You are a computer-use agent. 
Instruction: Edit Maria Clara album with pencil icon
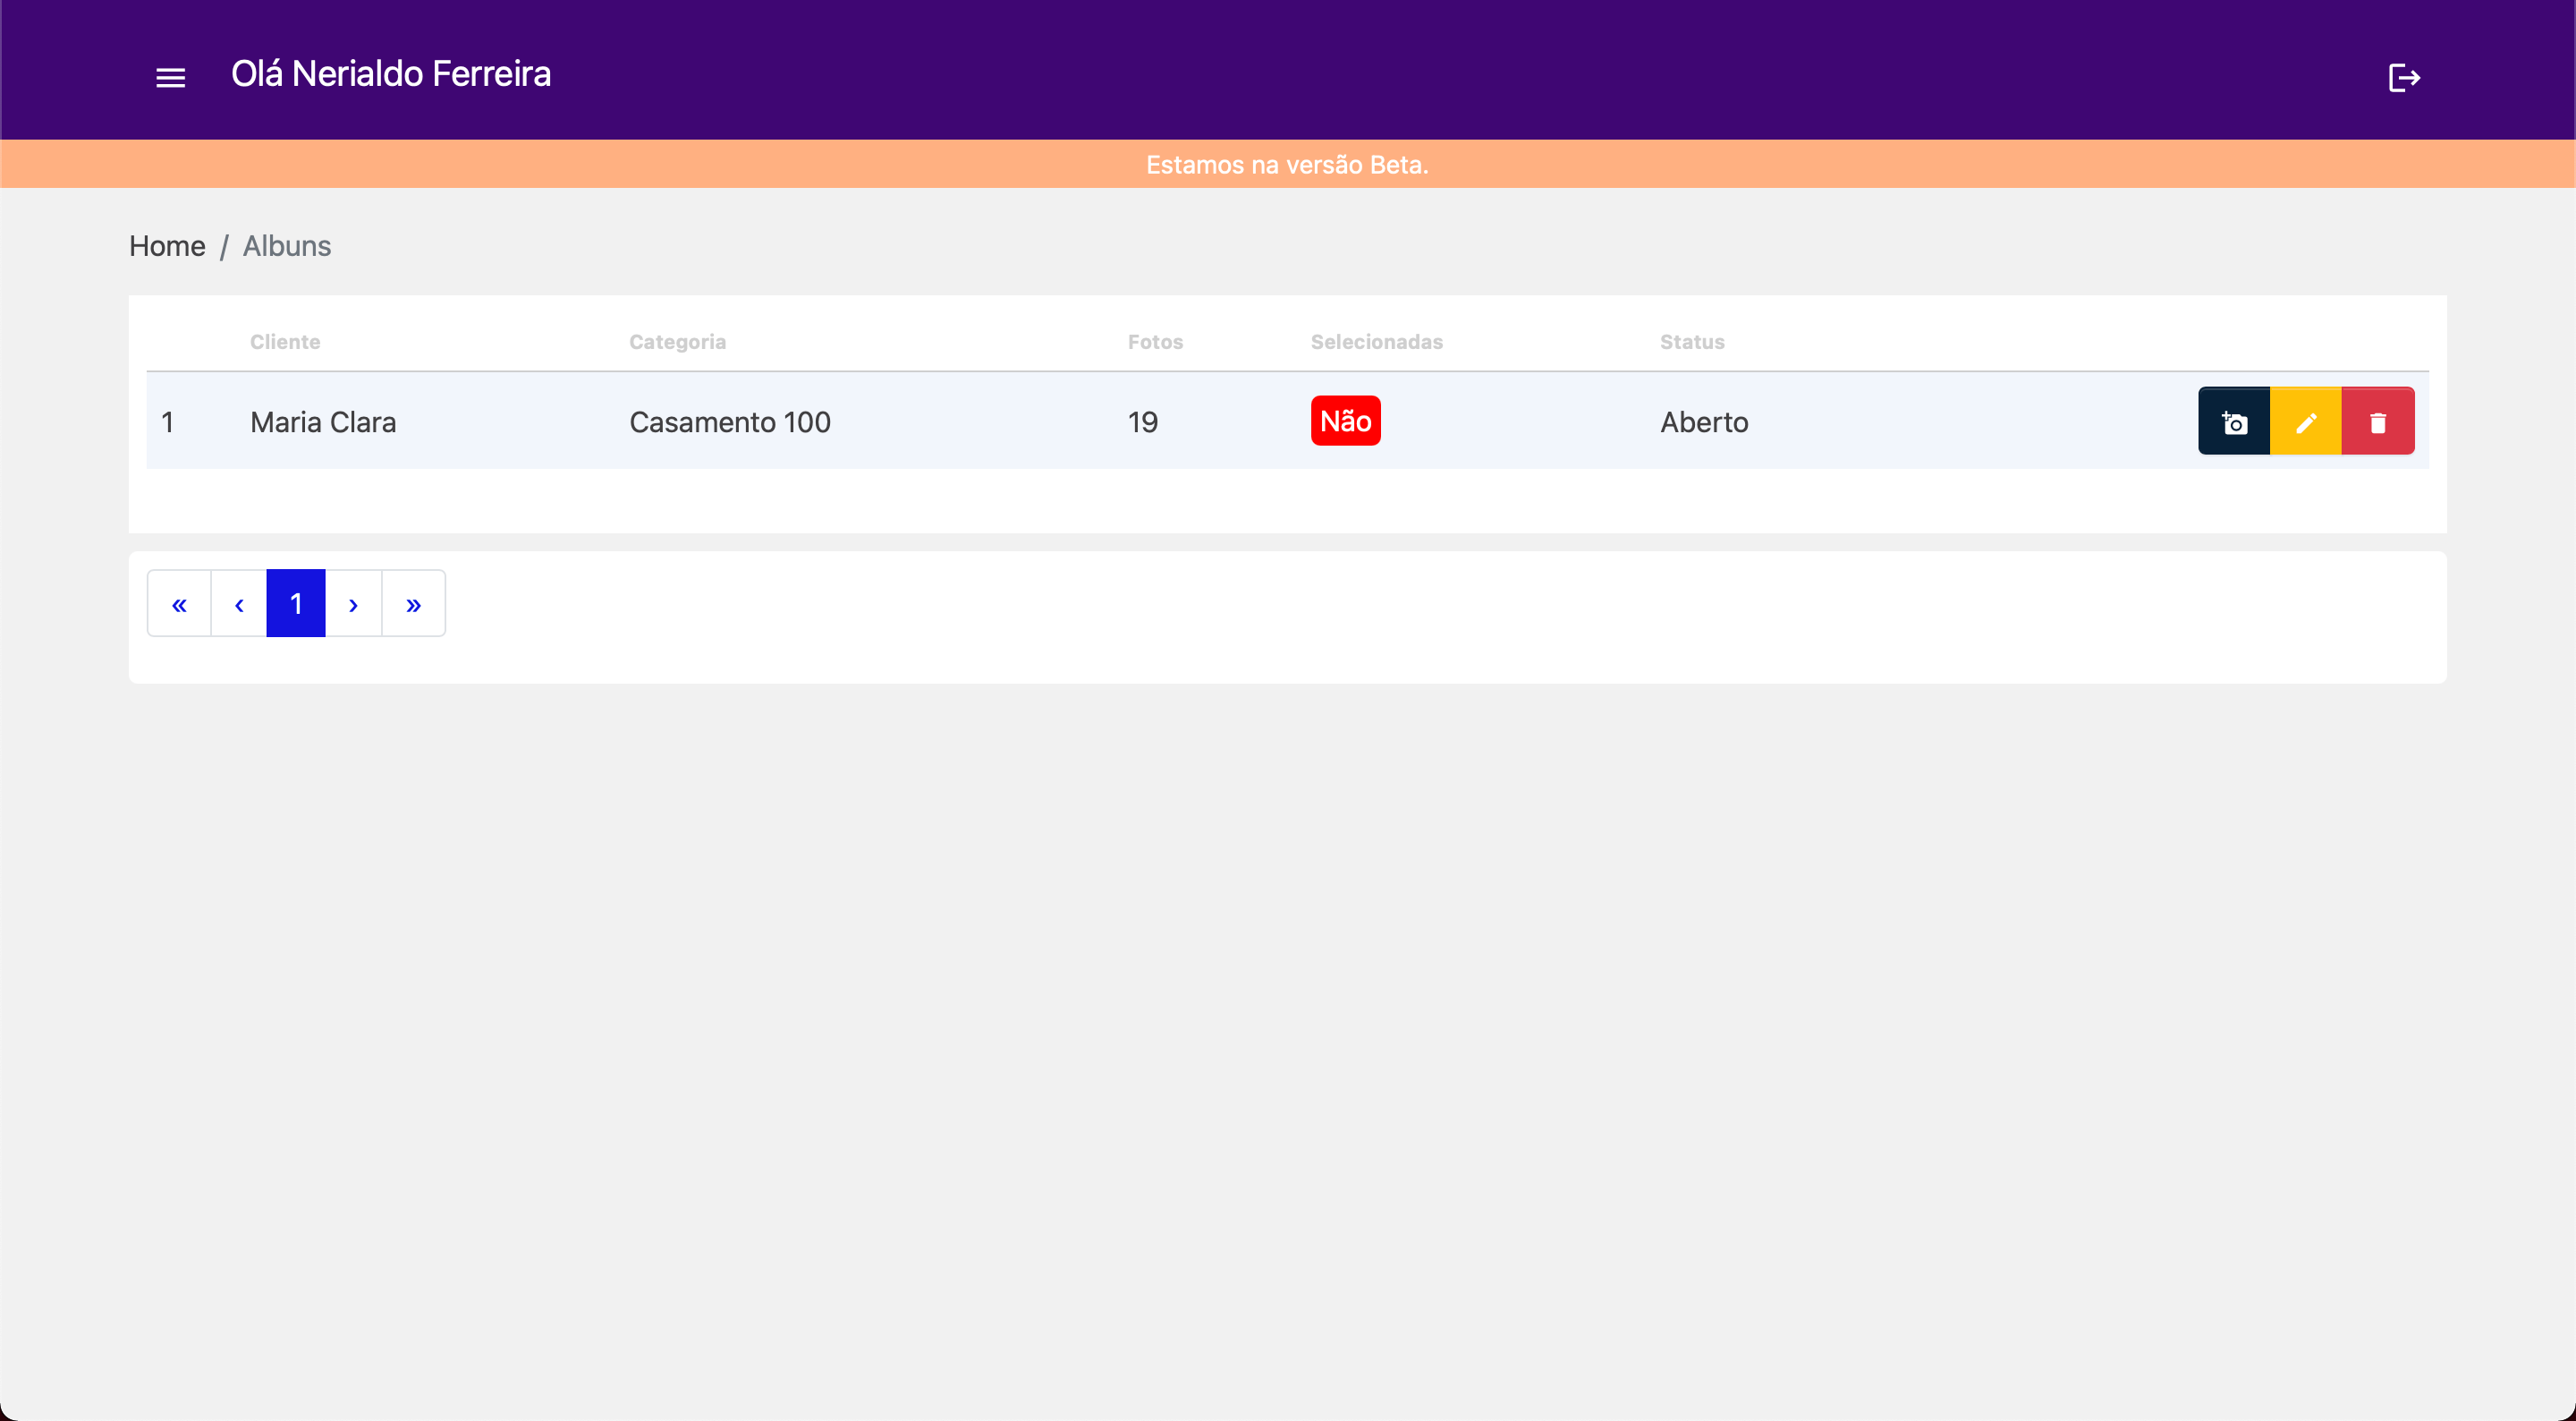pos(2306,421)
